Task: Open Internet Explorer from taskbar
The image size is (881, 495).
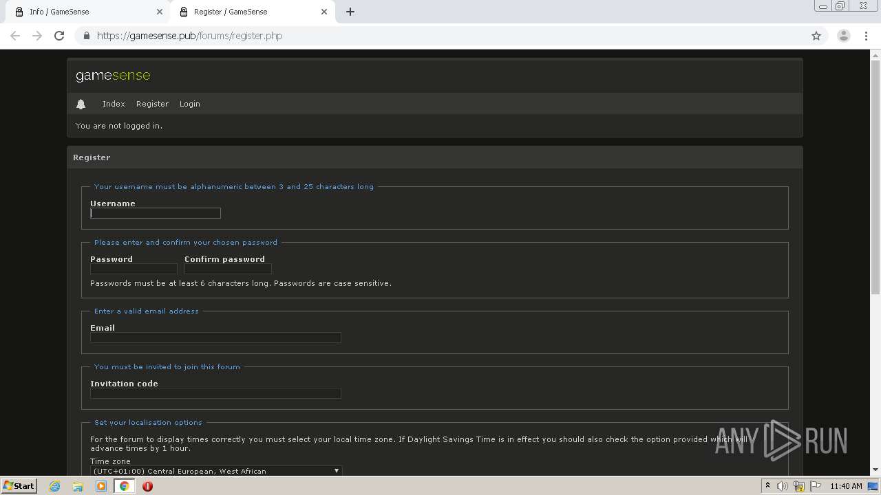Action: 55,486
